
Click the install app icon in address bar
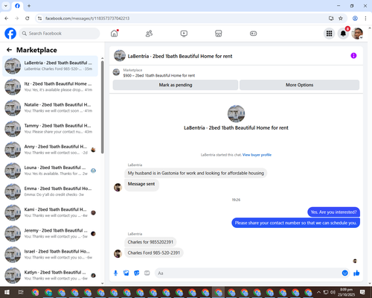tap(331, 19)
